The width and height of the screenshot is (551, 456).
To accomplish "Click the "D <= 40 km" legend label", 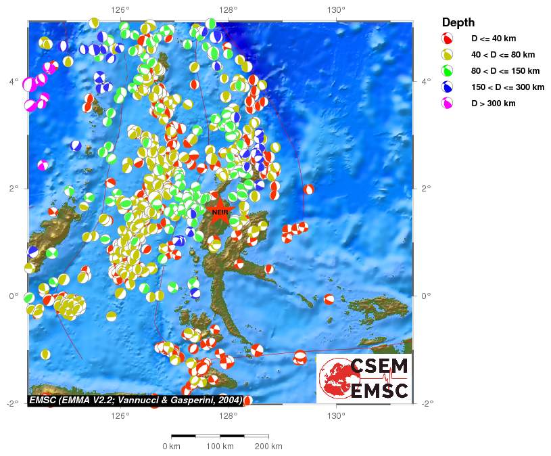I will click(x=493, y=39).
